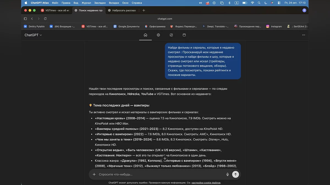Viewport: 330px width, 185px height.
Task: Open the Журнал menu
Action: click(86, 3)
